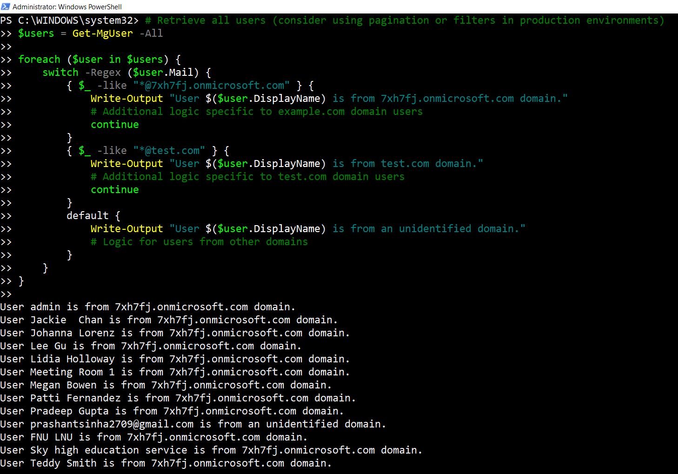Viewport: 678px width, 474px height.
Task: Click the "Meeting Room 1" output line
Action: point(174,372)
